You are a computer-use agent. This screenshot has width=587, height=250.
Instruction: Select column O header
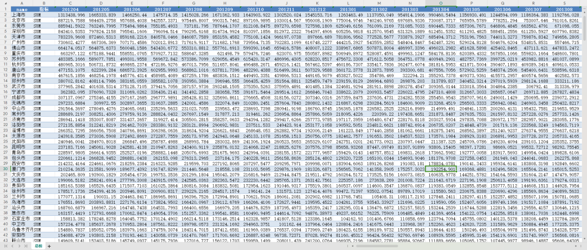point(441,3)
